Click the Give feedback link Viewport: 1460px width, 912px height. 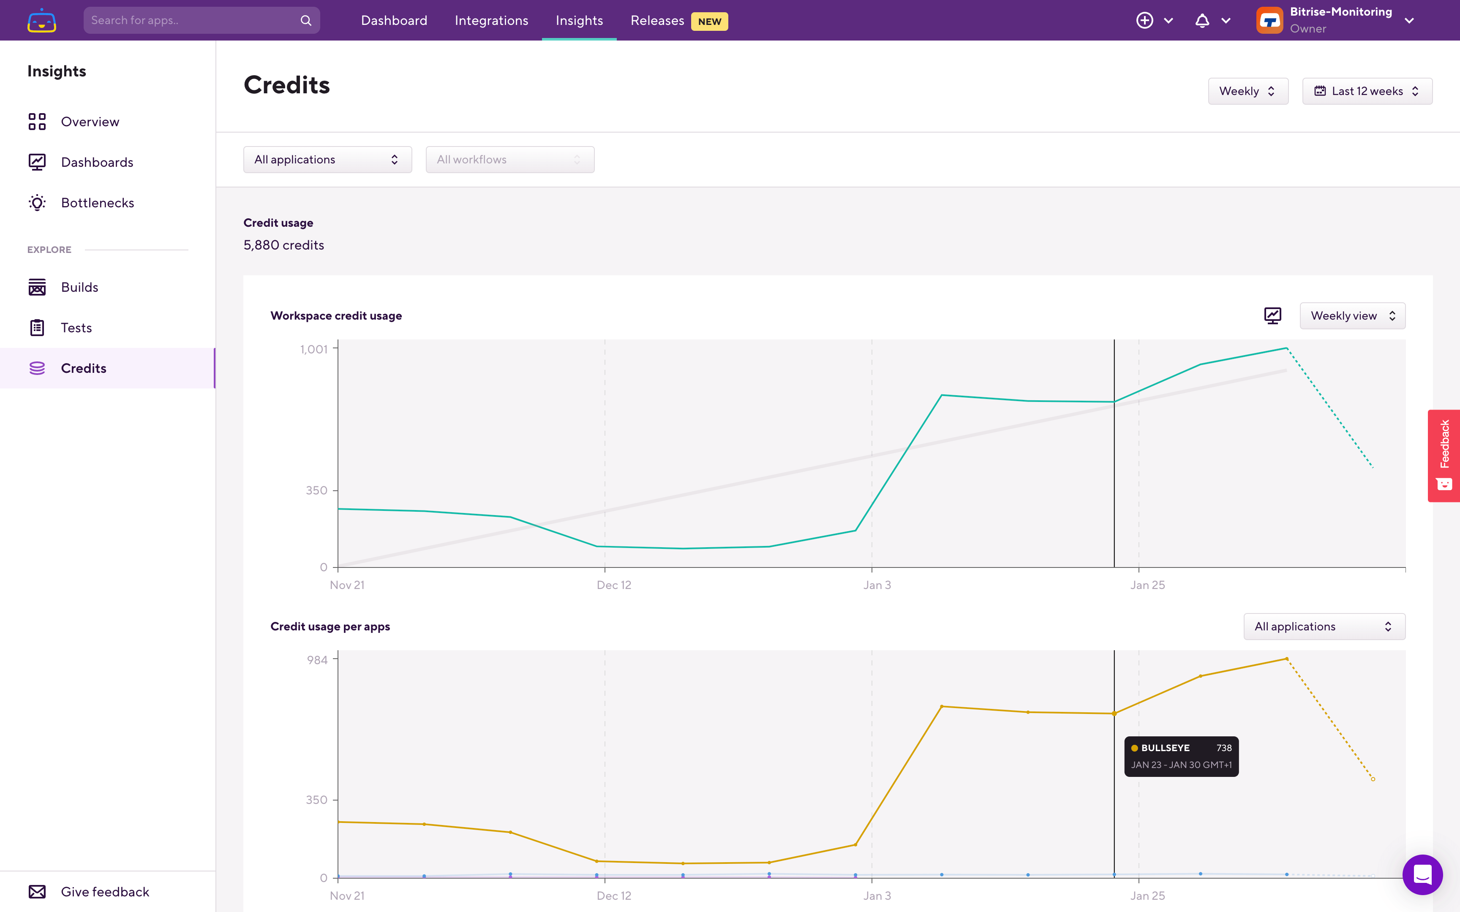click(x=104, y=891)
